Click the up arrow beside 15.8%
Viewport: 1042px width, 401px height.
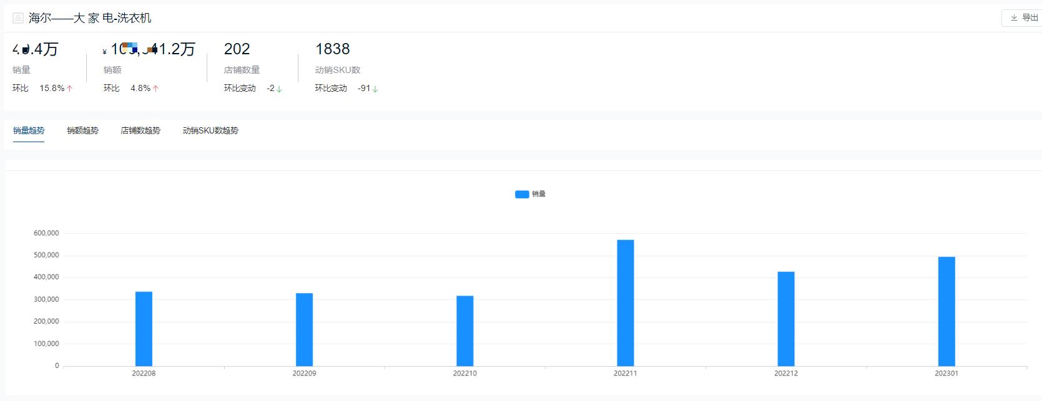point(69,89)
